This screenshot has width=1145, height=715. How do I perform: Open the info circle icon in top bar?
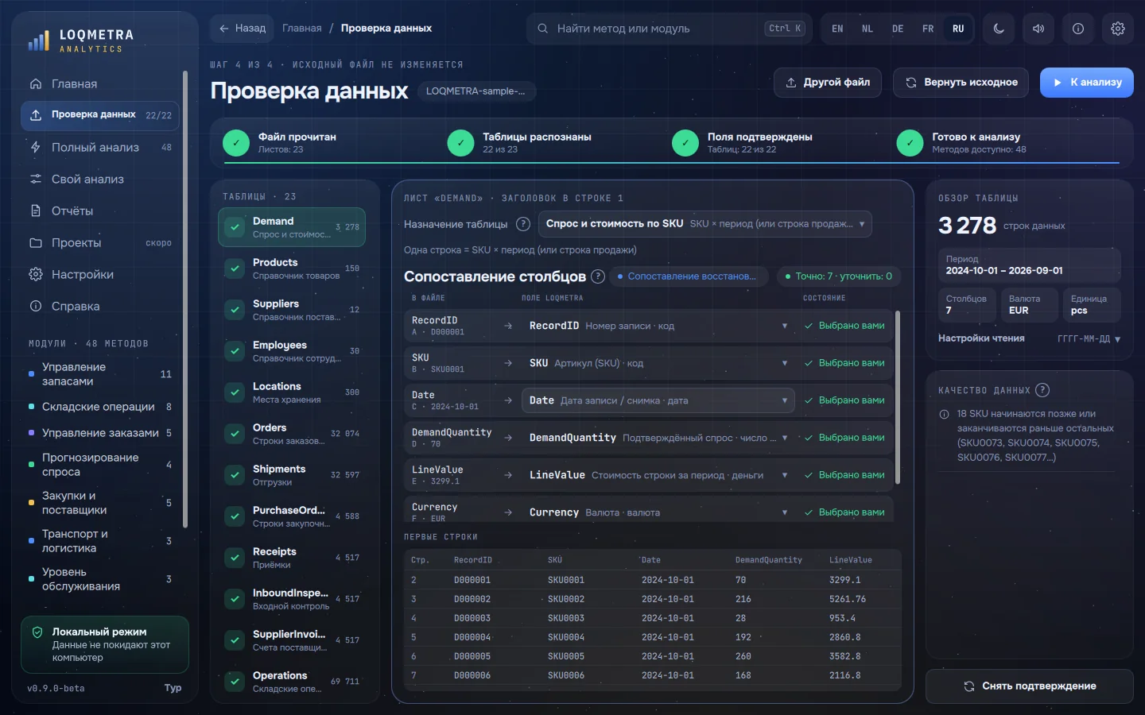1078,29
